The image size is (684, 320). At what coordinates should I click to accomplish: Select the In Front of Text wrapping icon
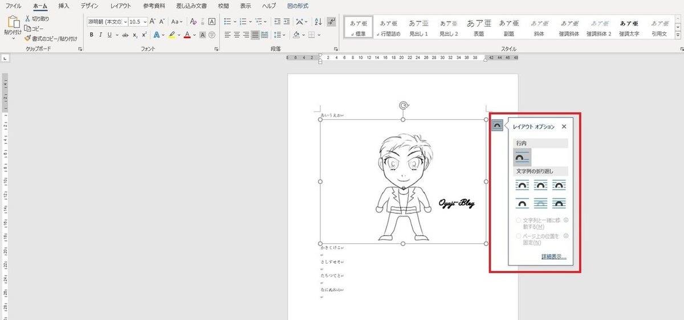pos(559,202)
